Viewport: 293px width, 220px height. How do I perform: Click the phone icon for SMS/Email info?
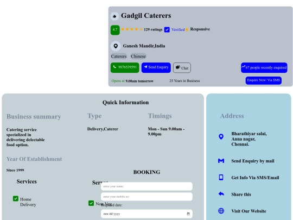[x=221, y=177]
